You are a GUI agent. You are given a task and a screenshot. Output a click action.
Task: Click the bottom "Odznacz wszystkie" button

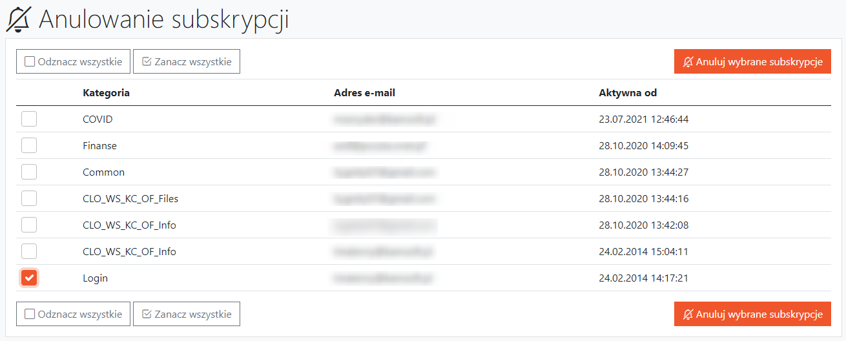pos(74,315)
